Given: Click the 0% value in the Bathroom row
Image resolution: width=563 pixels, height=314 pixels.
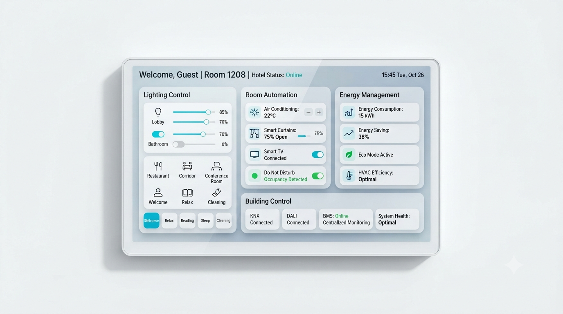Looking at the screenshot, I should (x=225, y=144).
